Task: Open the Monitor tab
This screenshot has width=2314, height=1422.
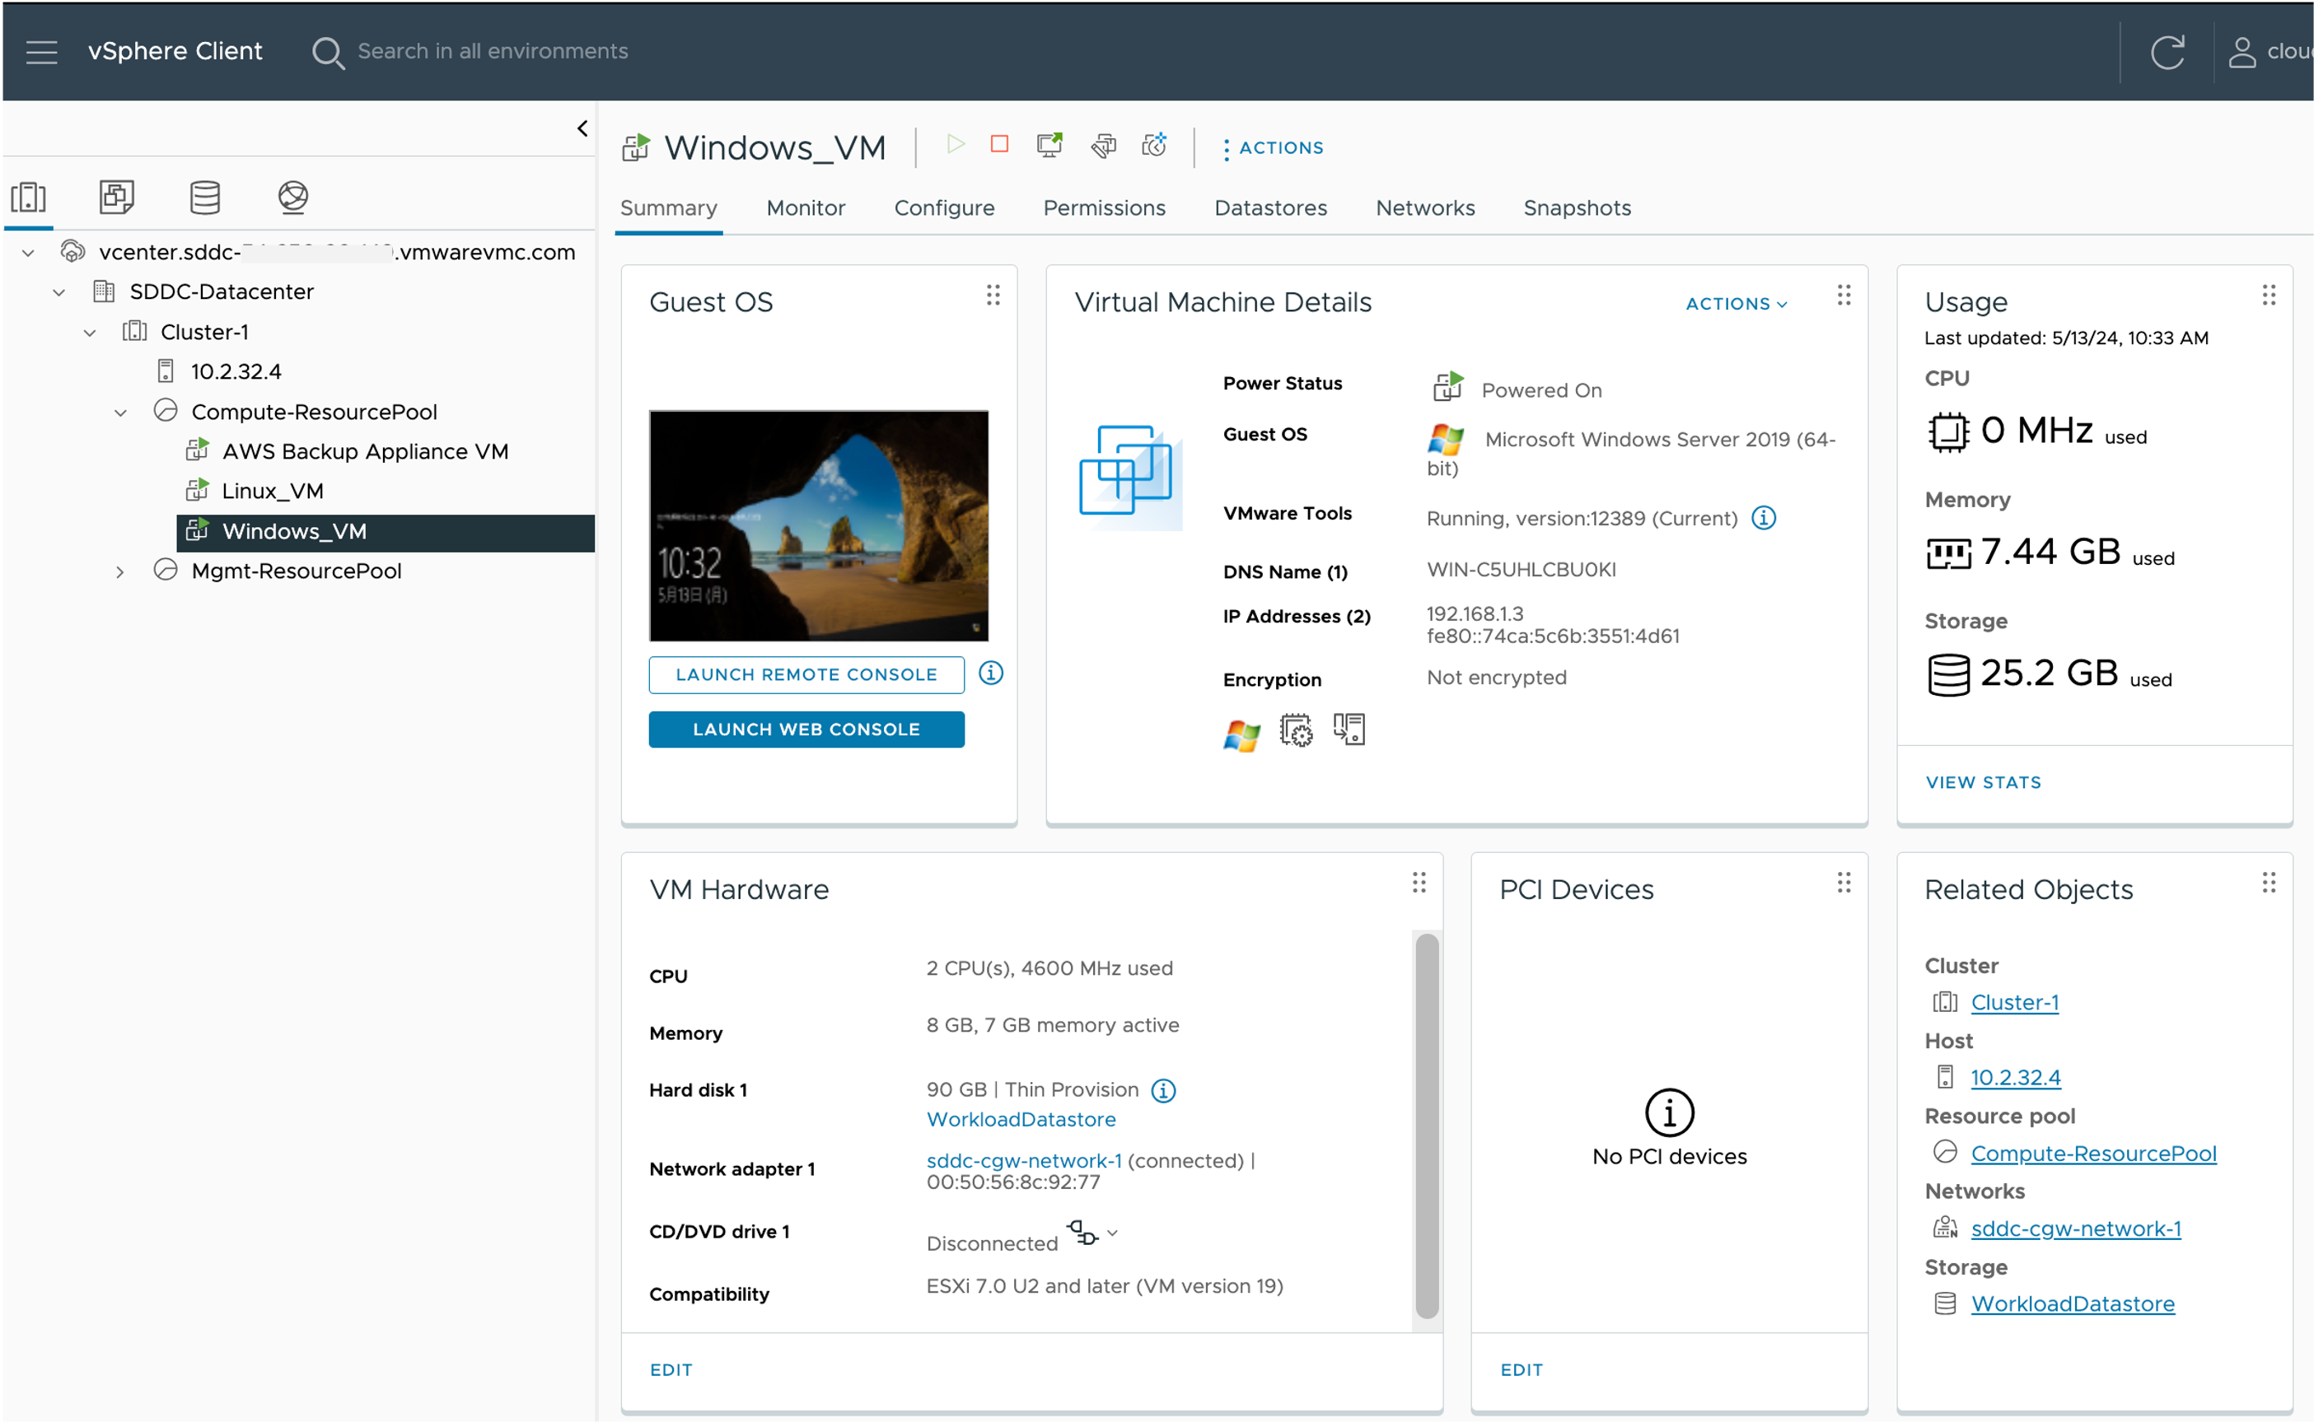Action: point(805,207)
